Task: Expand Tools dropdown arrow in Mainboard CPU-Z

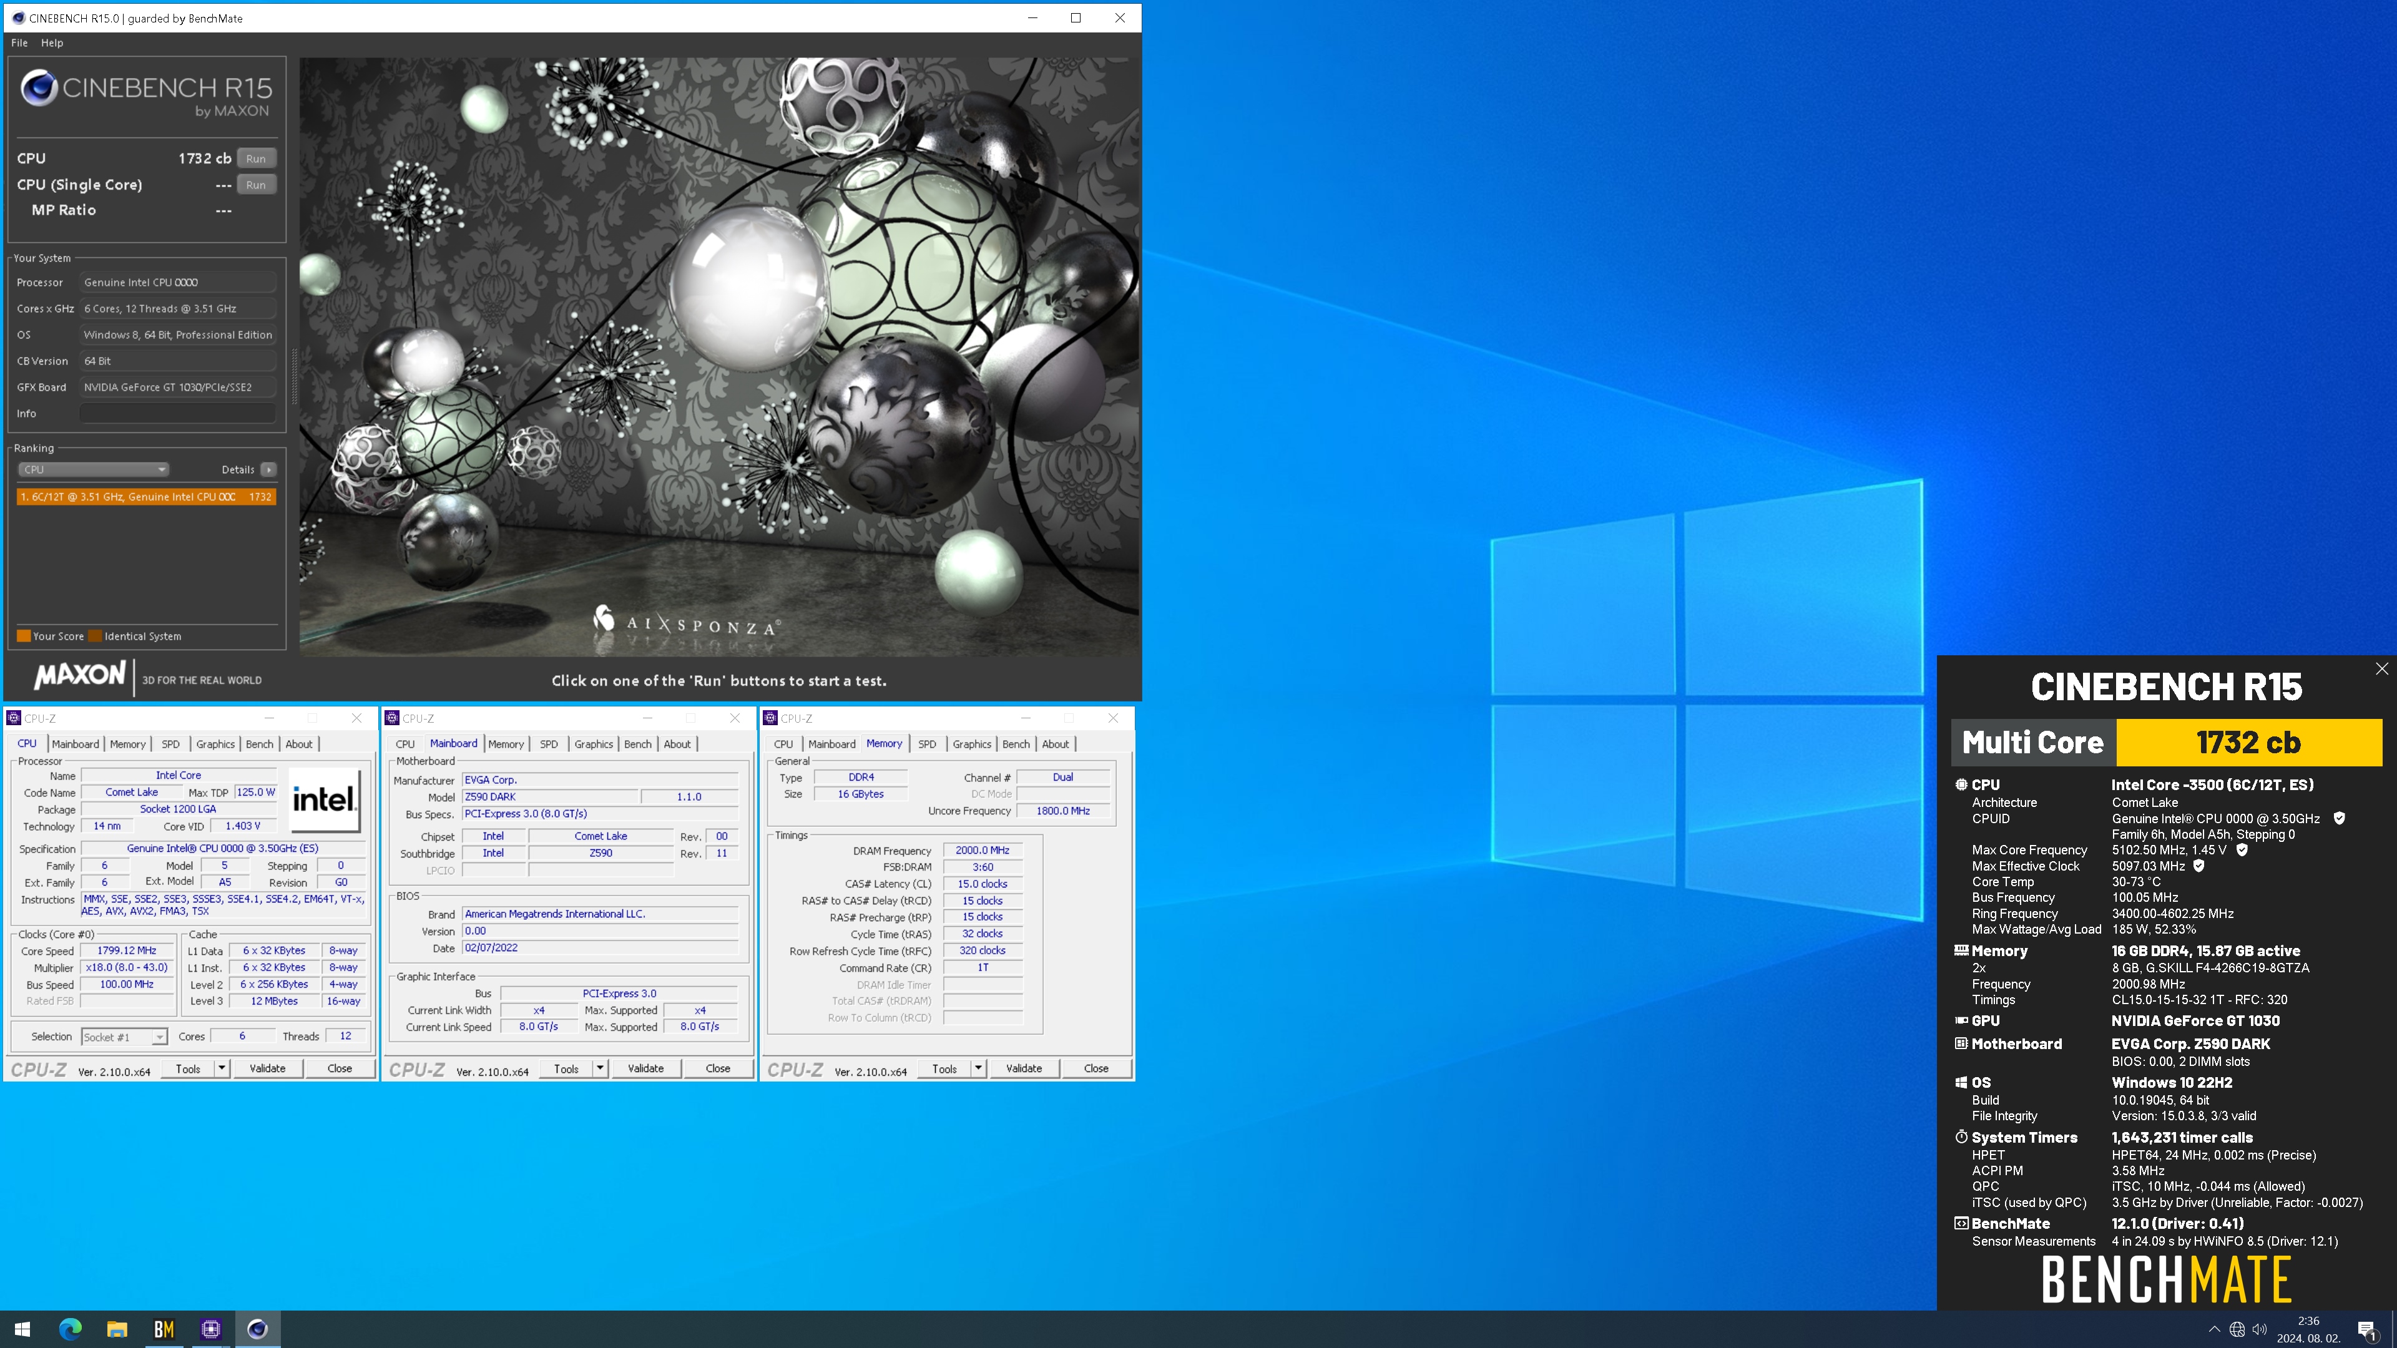Action: [600, 1068]
